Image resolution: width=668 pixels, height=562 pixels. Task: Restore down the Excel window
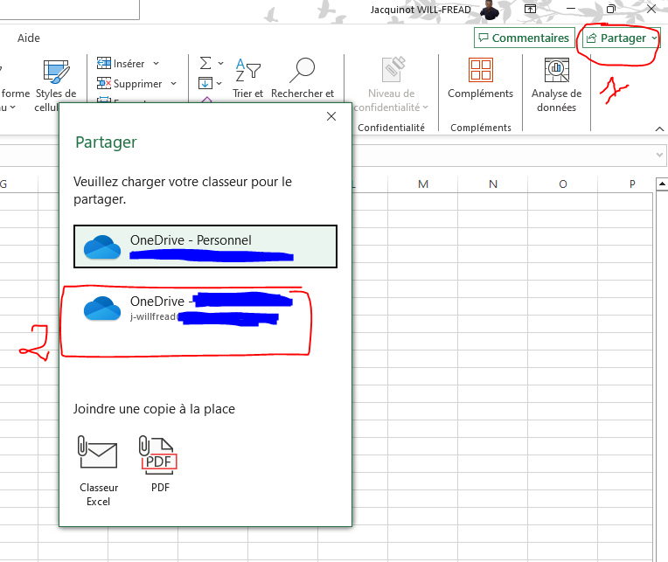tap(611, 9)
